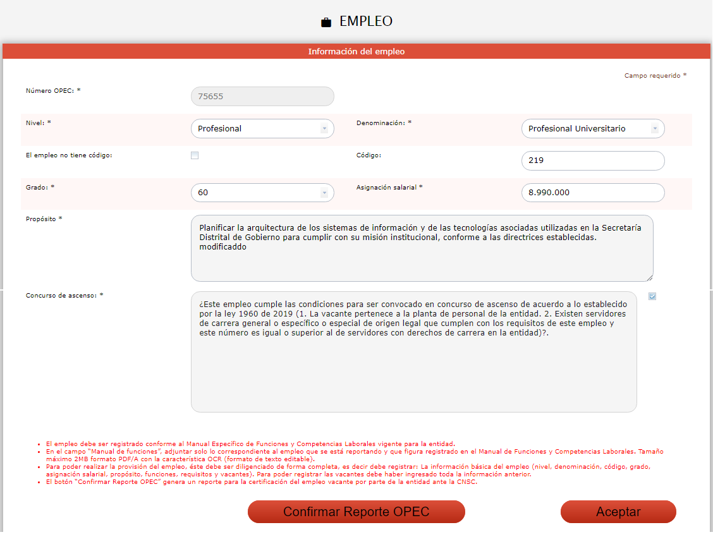Viewport: 713px width, 537px height.
Task: Click the Concurso de ascenso question text box
Action: [413, 351]
